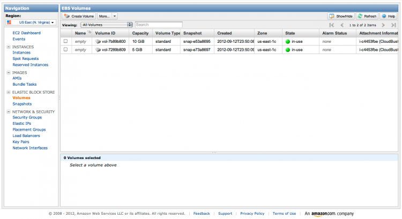Open Key Pairs page
Screen dimensions: 402x219
click(21, 142)
